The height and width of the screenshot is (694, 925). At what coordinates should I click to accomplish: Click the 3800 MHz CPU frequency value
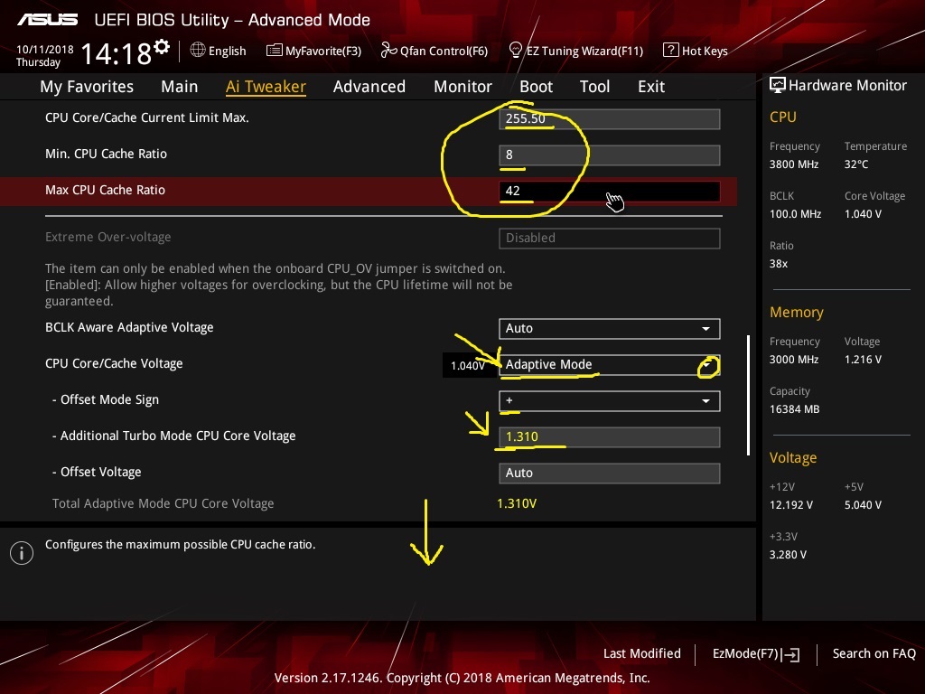point(794,164)
